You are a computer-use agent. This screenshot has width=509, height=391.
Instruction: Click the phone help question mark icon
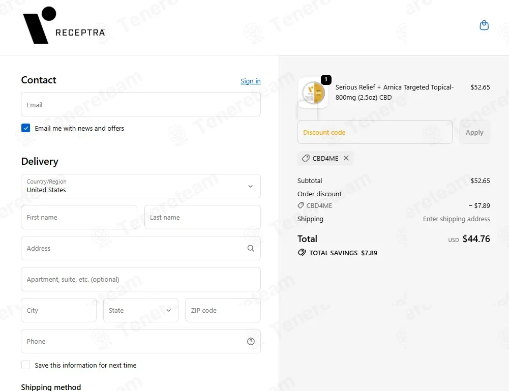251,341
